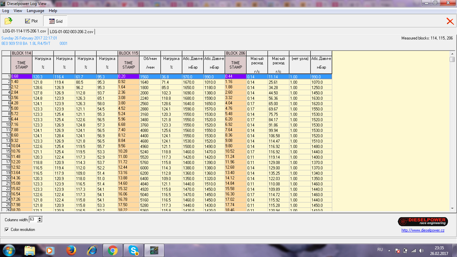
Task: Launch Firefox from the taskbar
Action: (71, 250)
